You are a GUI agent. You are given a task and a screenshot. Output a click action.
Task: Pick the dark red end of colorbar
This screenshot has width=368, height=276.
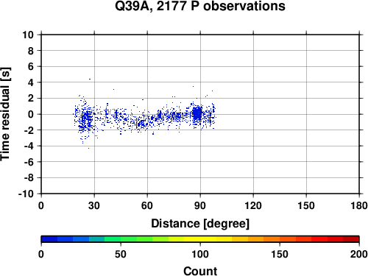351,239
